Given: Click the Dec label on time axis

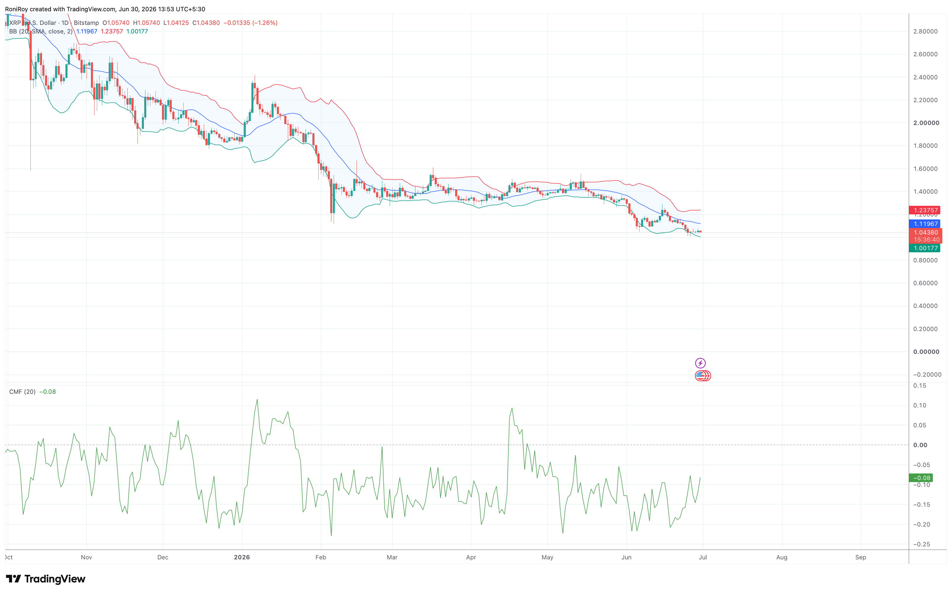Looking at the screenshot, I should (x=163, y=557).
